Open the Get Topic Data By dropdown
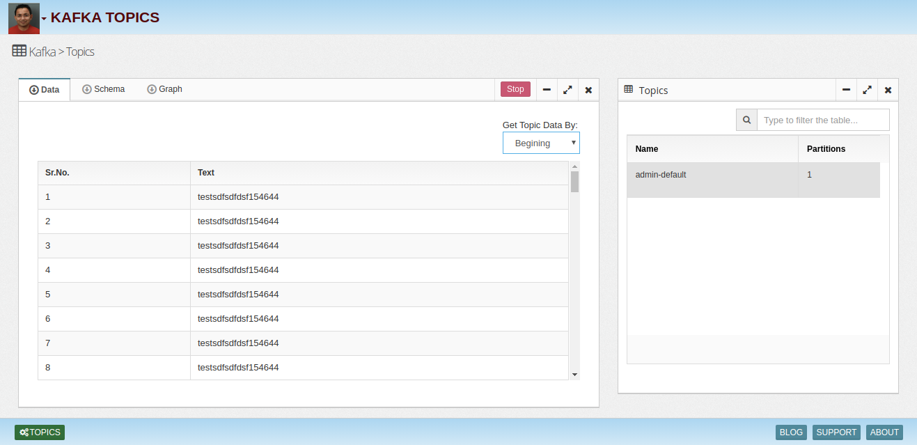 coord(541,143)
